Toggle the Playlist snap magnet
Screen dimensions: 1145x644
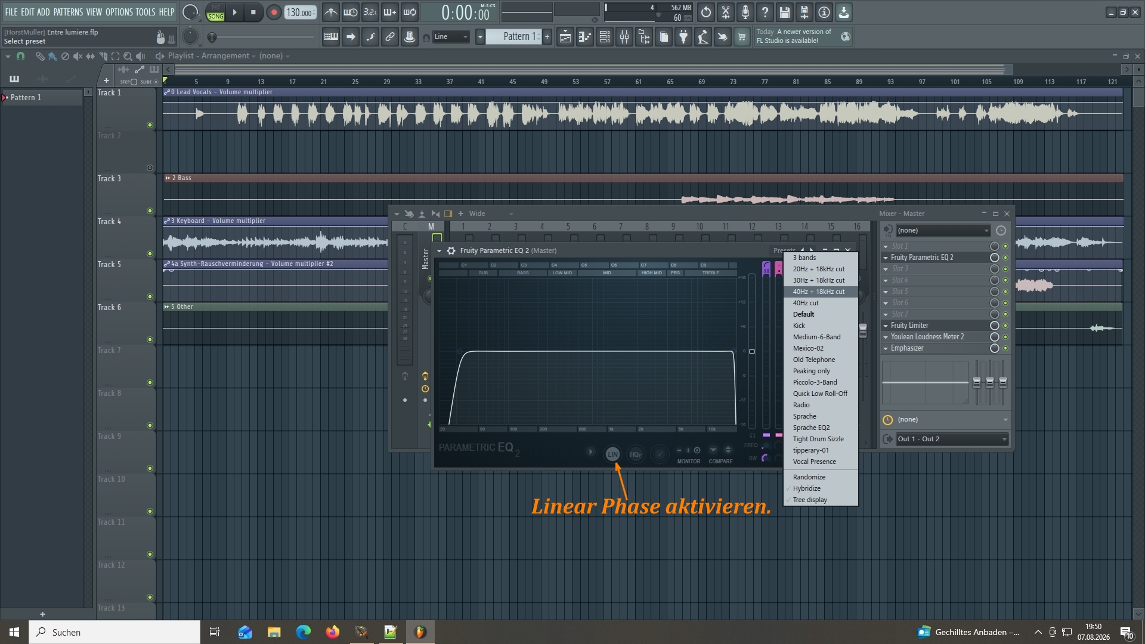21,56
